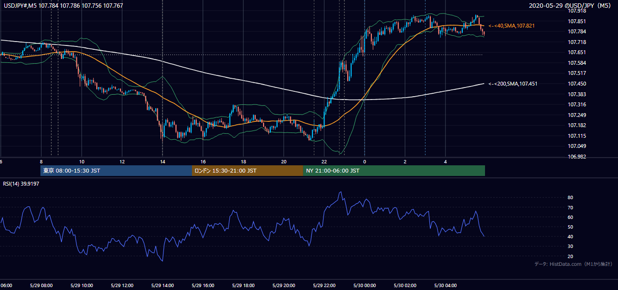Click hour tick 22 on chart time axis

324,162
